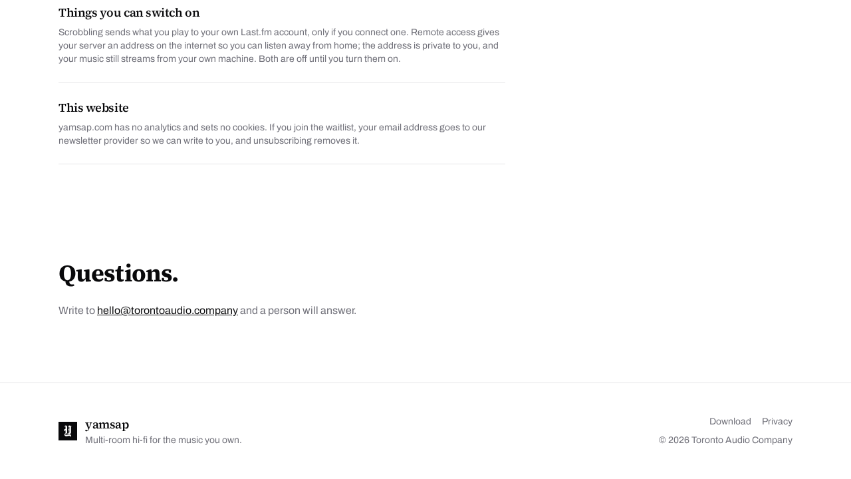Click the paragraph about Scrobbling and Remote access
This screenshot has width=851, height=479.
[x=279, y=46]
